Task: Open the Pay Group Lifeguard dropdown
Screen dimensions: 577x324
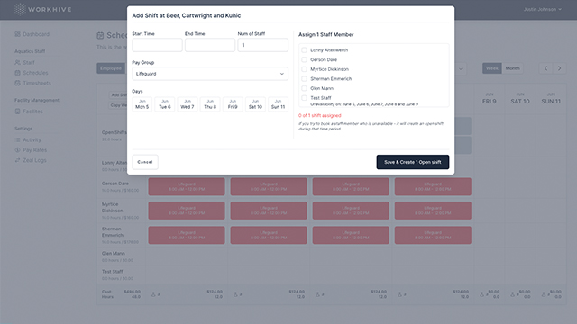Action: coord(210,74)
